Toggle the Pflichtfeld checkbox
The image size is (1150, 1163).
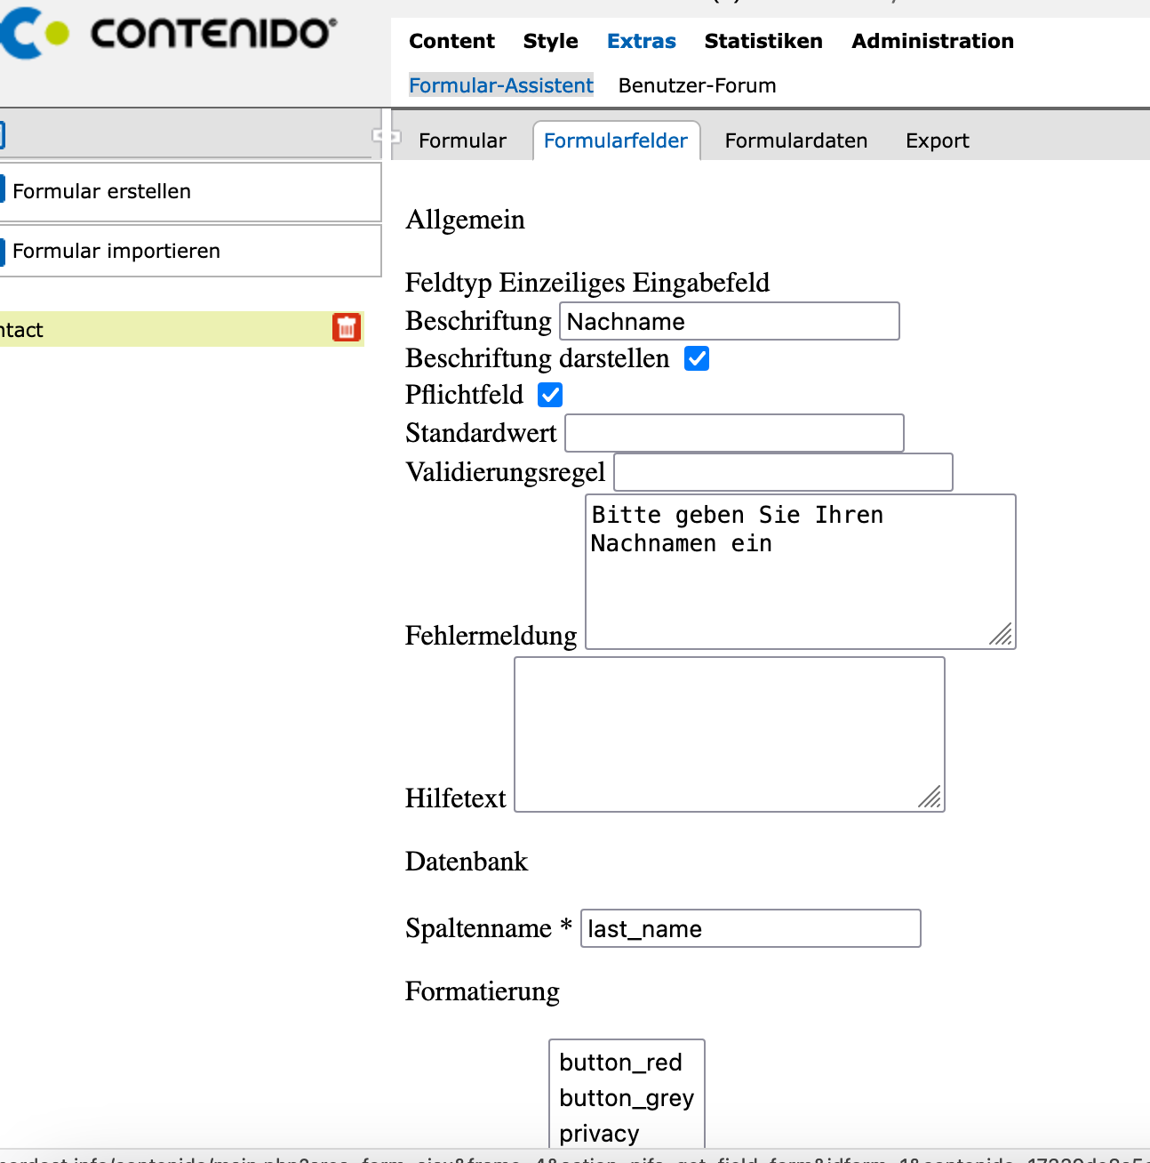tap(550, 395)
